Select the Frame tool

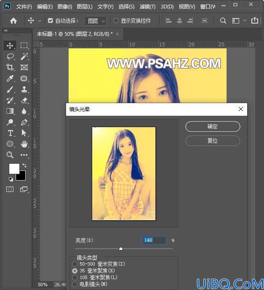[24, 67]
